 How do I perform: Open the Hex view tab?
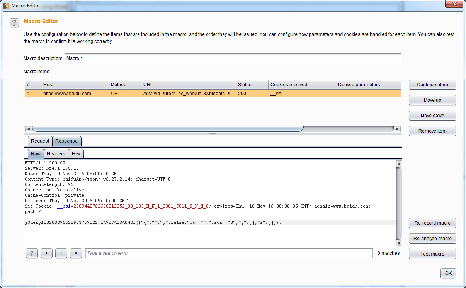[x=76, y=154]
